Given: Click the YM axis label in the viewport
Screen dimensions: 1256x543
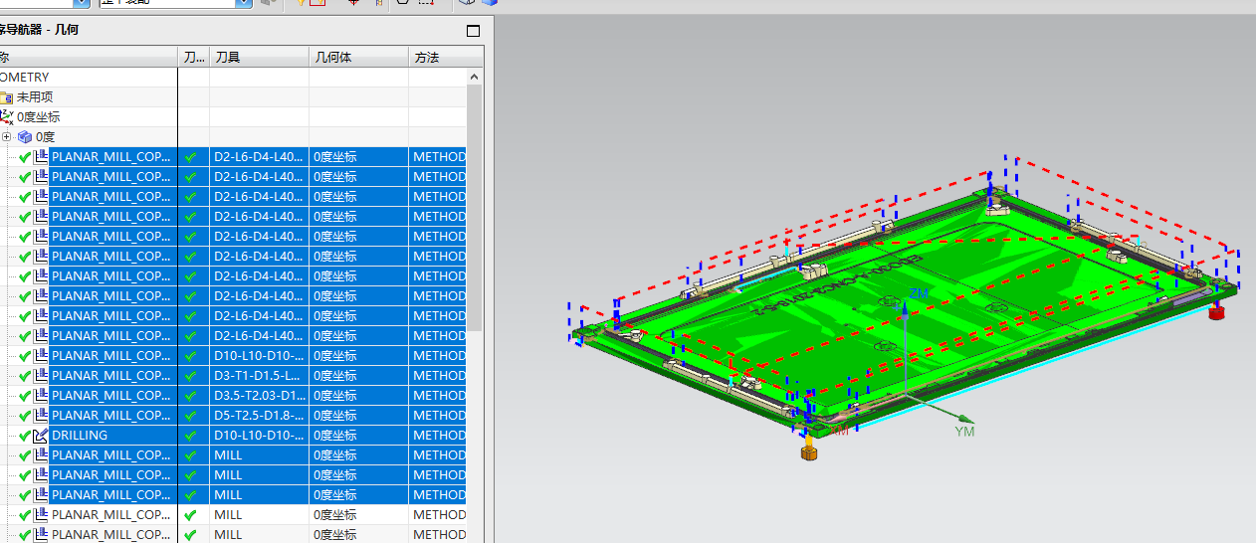Looking at the screenshot, I should 964,432.
